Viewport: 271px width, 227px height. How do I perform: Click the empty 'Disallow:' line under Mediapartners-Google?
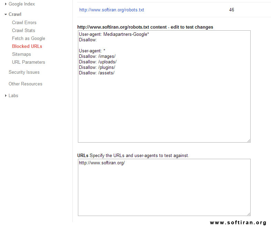[88, 40]
